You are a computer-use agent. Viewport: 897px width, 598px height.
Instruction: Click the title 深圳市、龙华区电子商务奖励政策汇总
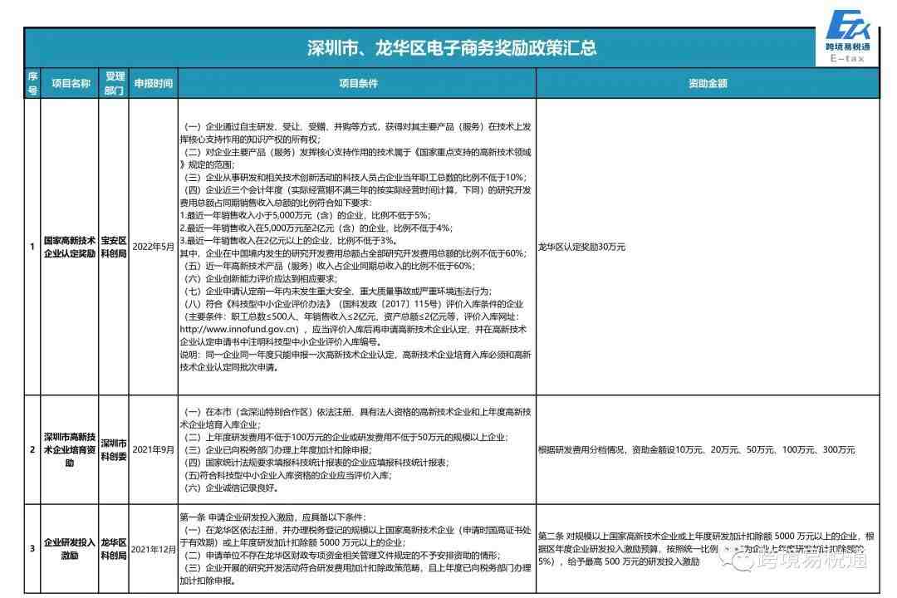[x=451, y=47]
